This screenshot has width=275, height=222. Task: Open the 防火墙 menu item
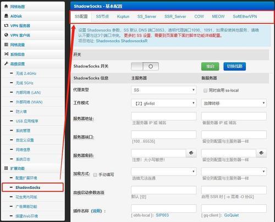point(21,111)
